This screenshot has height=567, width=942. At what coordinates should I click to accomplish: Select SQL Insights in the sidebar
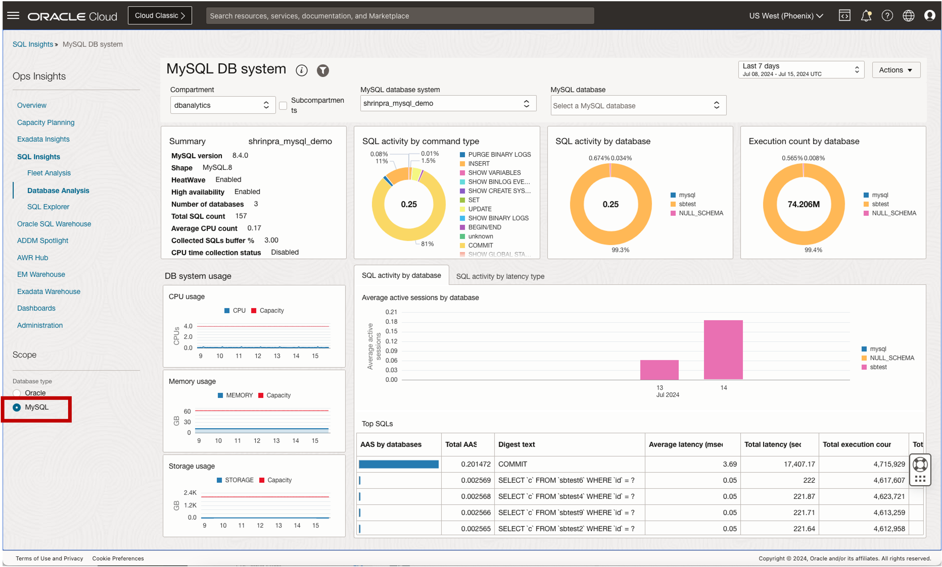[x=38, y=157]
